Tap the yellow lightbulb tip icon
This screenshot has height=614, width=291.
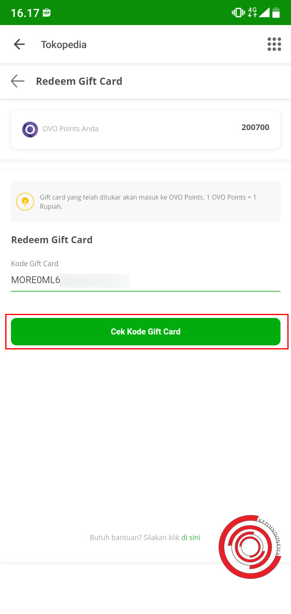click(x=25, y=202)
